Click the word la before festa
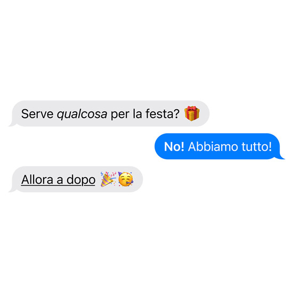The height and width of the screenshot is (293, 293). click(x=137, y=113)
